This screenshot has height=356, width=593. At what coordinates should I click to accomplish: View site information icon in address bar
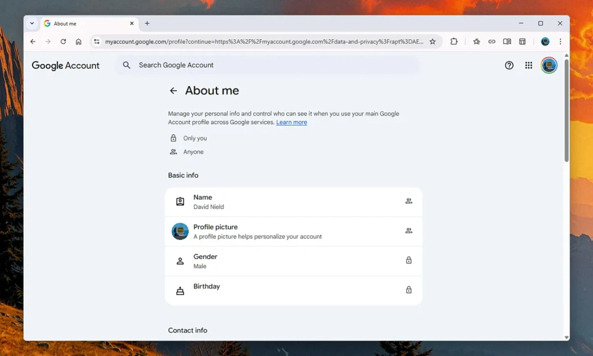(97, 42)
